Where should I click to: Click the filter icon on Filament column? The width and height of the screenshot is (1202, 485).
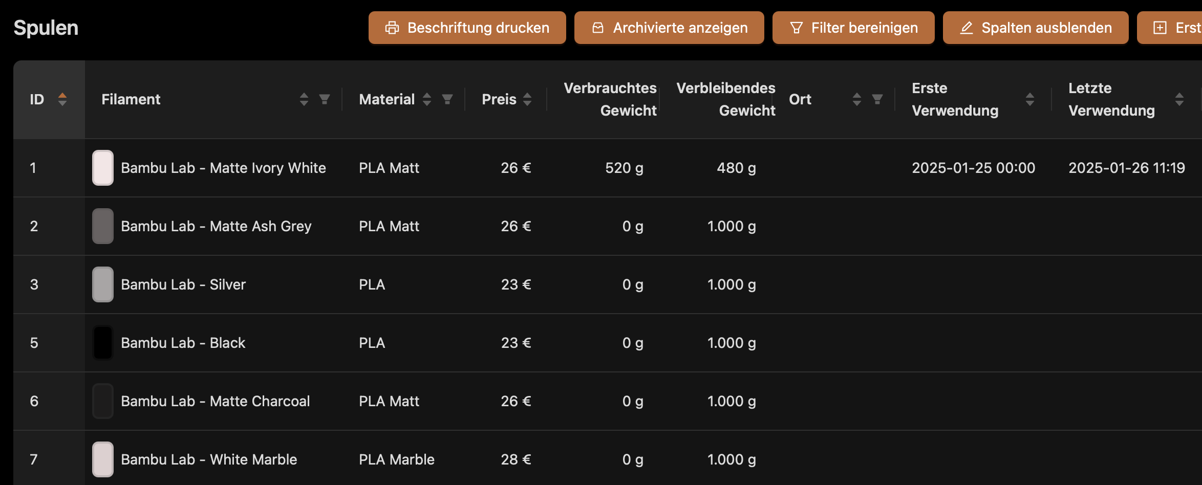[x=325, y=99]
